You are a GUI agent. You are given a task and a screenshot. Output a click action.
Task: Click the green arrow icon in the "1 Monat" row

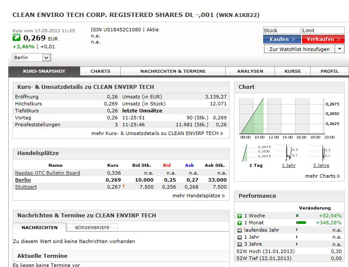(239, 223)
